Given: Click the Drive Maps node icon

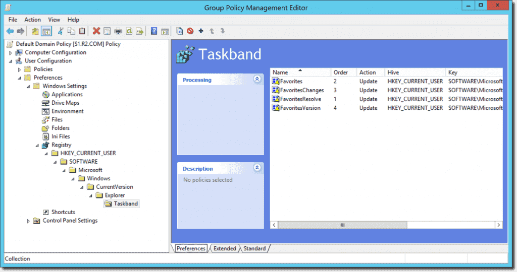Looking at the screenshot, I should (x=45, y=103).
